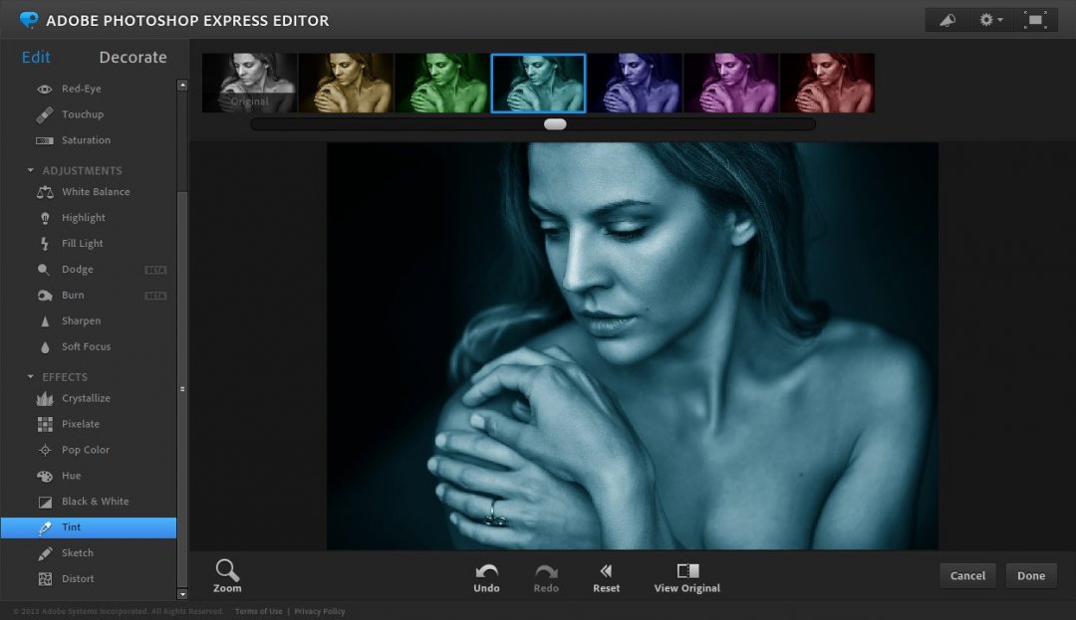Click sidebar scrollbar down arrow
Image resolution: width=1076 pixels, height=620 pixels.
[x=182, y=594]
